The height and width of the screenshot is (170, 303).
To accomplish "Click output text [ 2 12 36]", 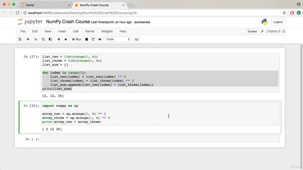I will pyautogui.click(x=52, y=129).
